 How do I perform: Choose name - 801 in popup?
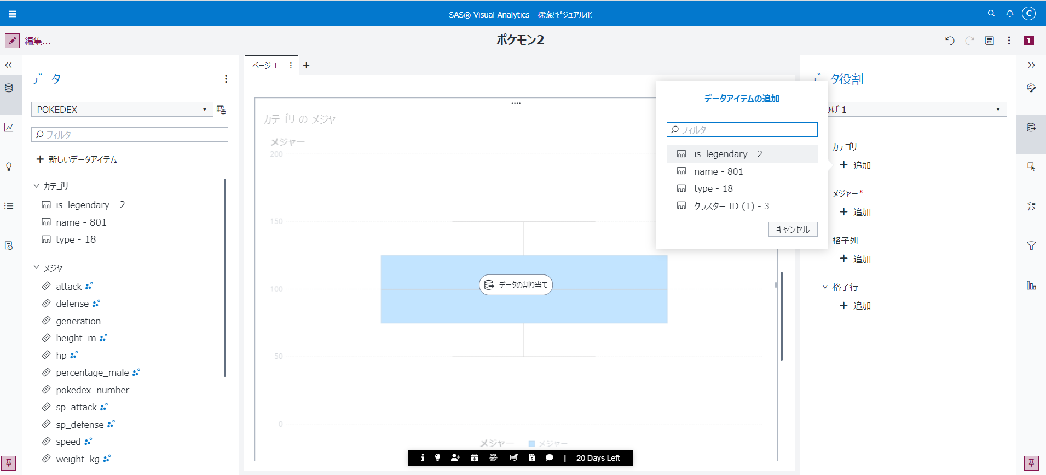(742, 171)
